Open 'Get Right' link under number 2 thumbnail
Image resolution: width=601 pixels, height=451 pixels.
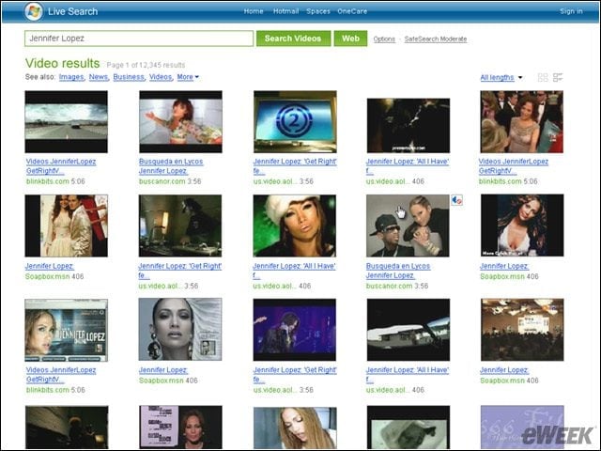point(295,166)
